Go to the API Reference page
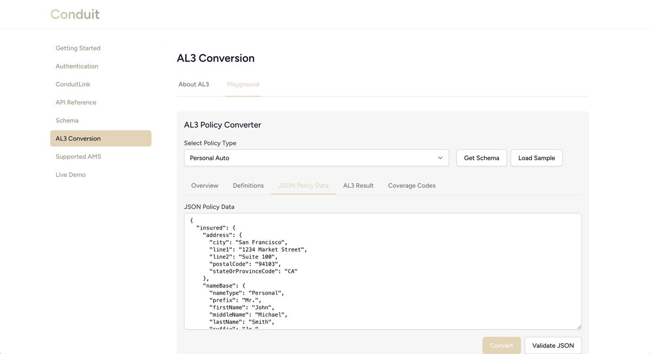Image resolution: width=650 pixels, height=354 pixels. (76, 101)
